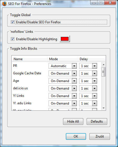Open the Mode dropdown for Age
This screenshot has height=147, width=118.
pyautogui.click(x=63, y=81)
